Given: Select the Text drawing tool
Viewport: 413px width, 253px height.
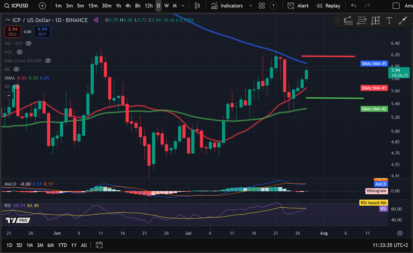Looking at the screenshot, I should pos(389,21).
